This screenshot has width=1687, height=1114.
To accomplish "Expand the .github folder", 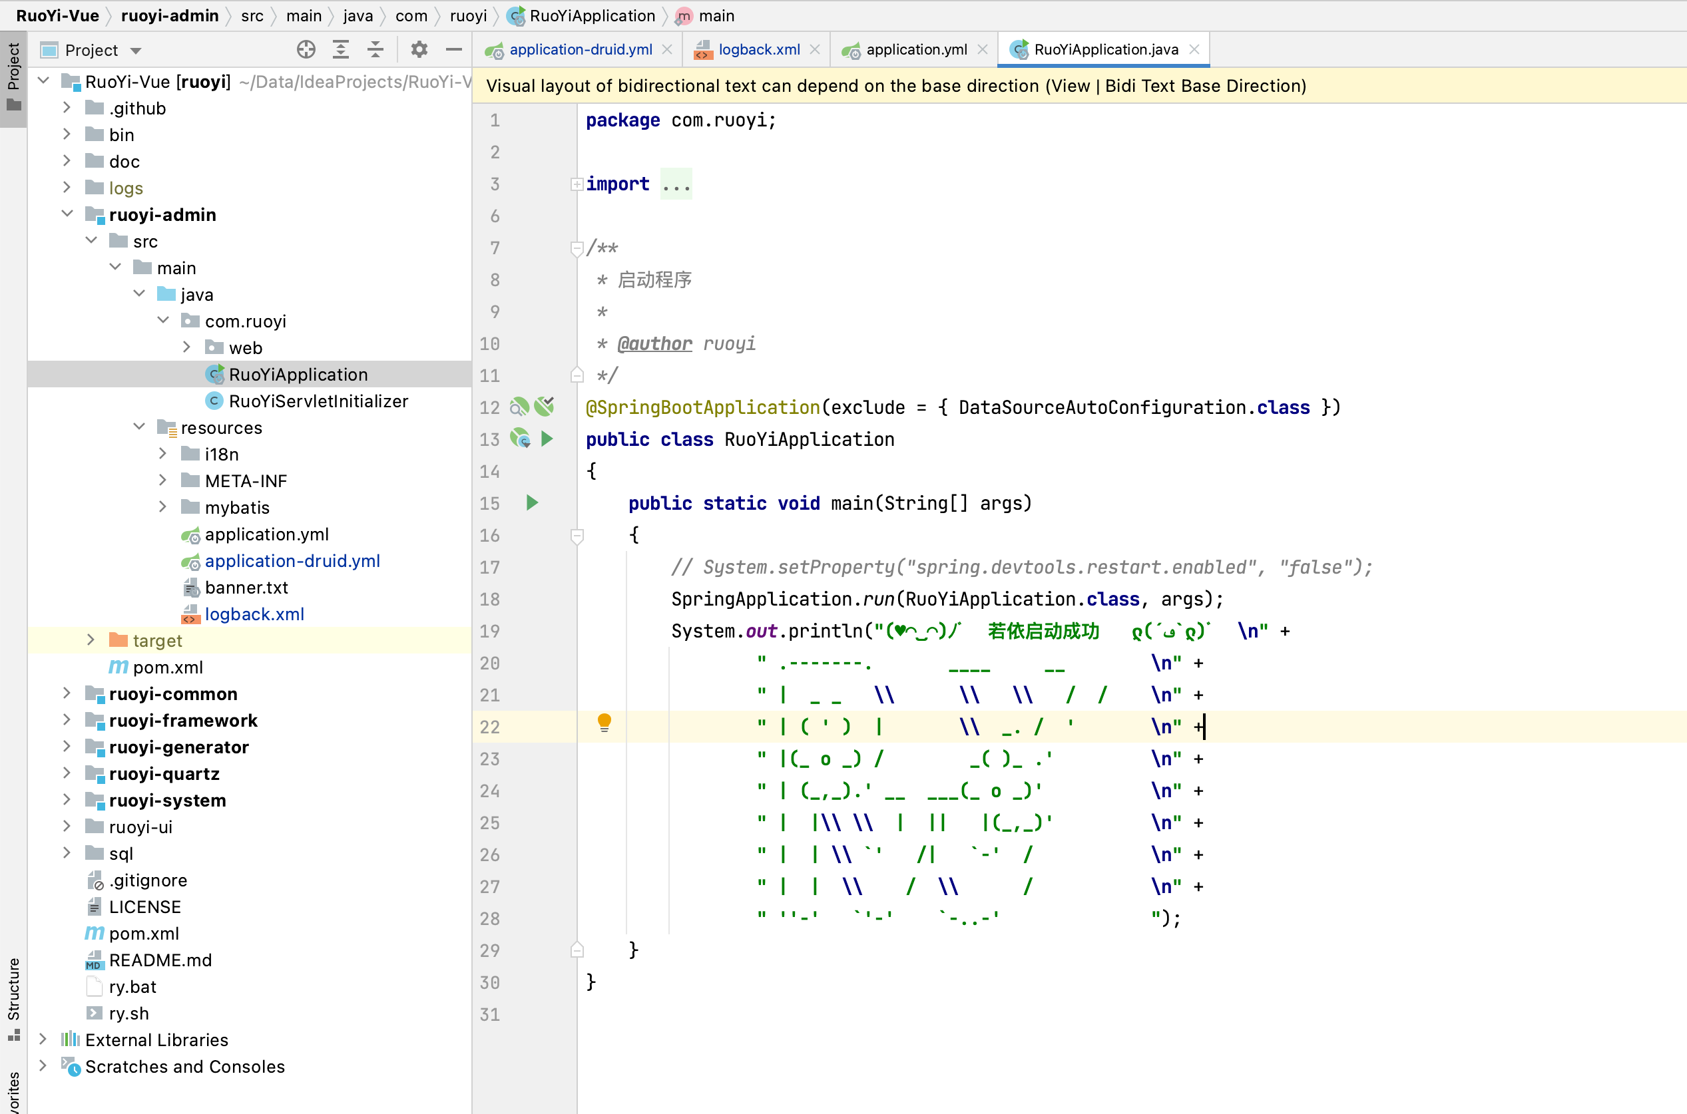I will pyautogui.click(x=67, y=108).
